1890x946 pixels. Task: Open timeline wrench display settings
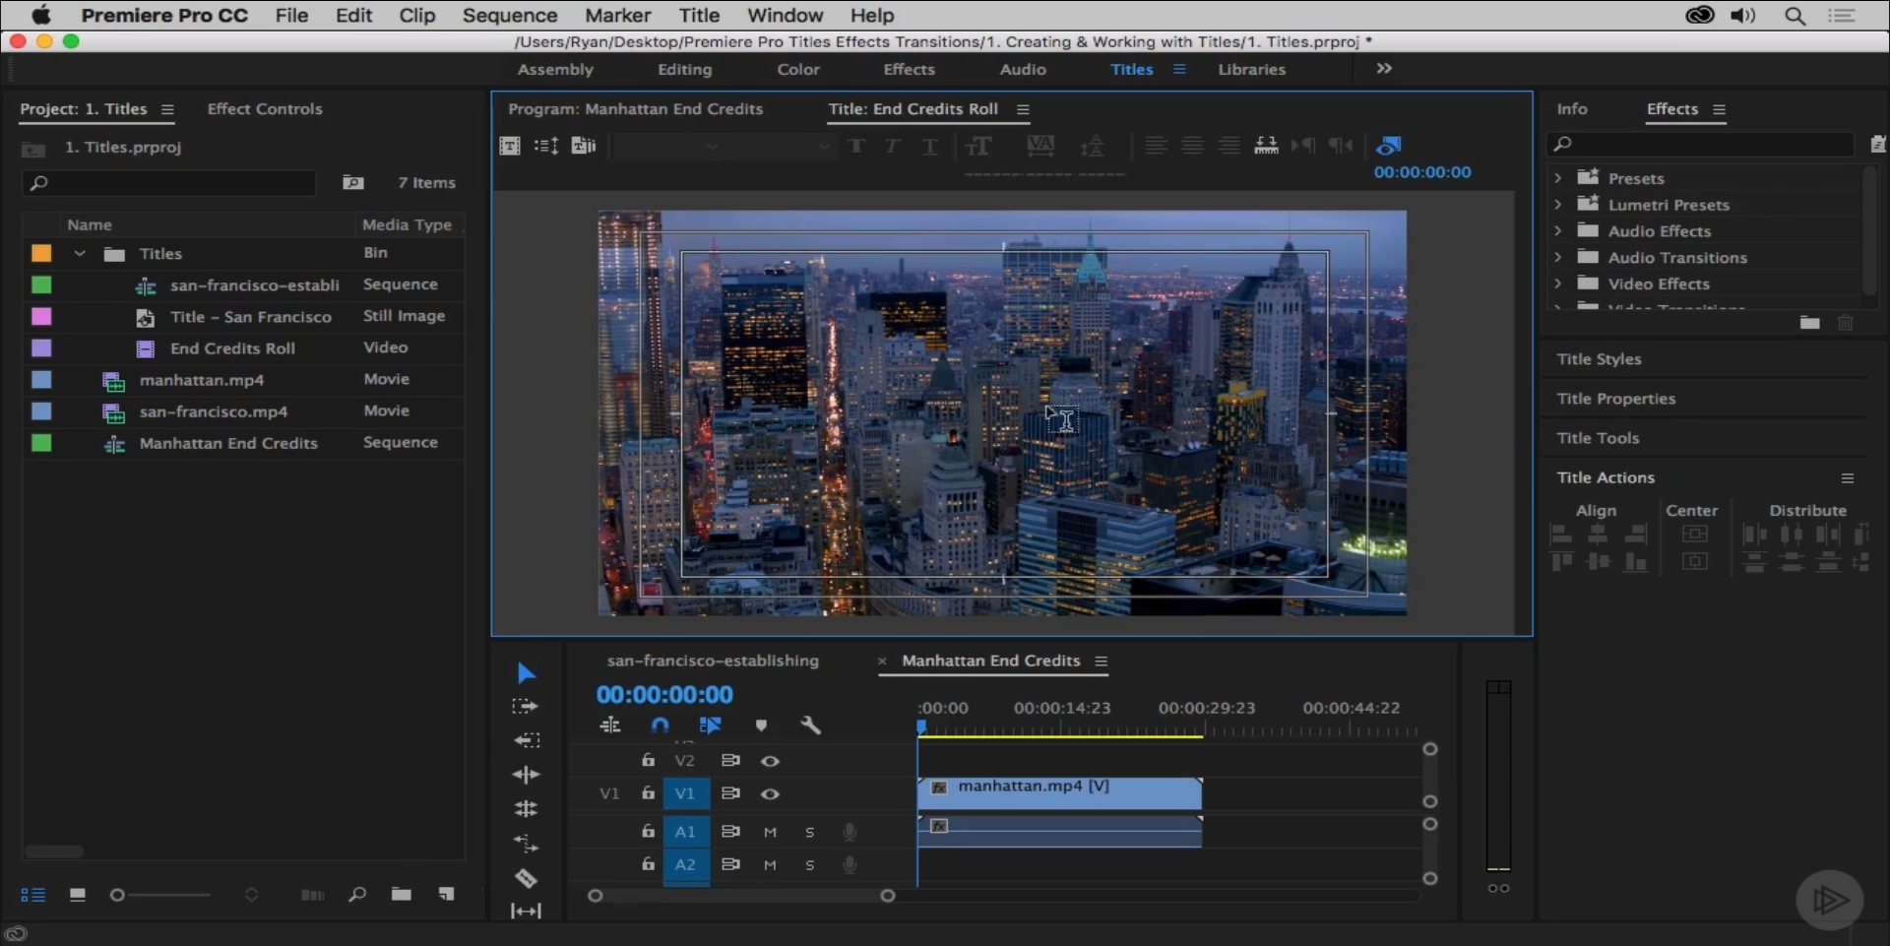point(811,725)
